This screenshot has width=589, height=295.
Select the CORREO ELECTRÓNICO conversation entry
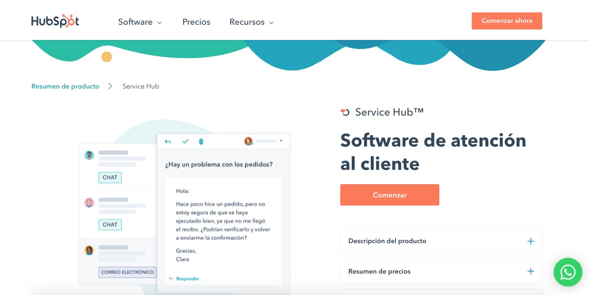point(127,272)
